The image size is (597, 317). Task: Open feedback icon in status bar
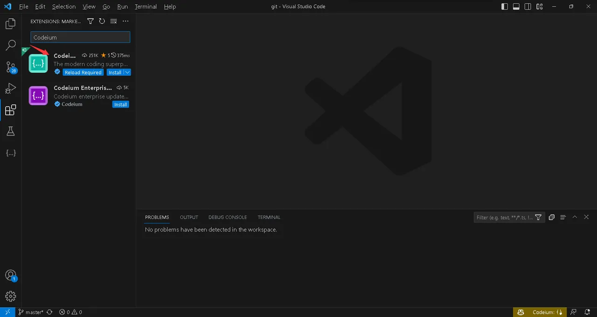click(574, 312)
